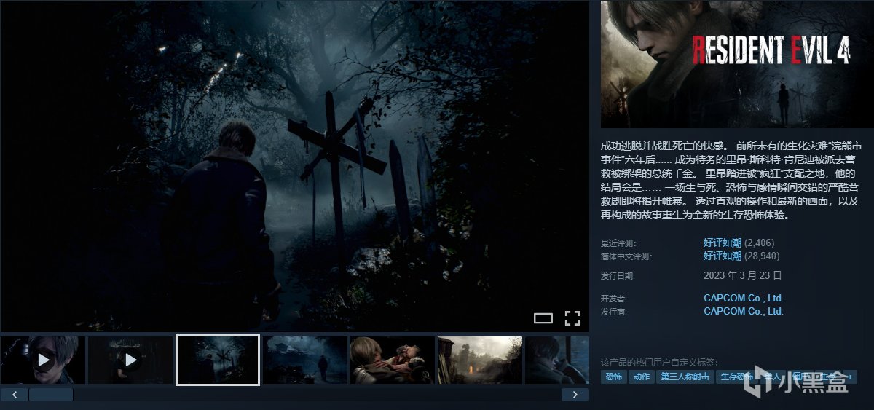This screenshot has width=874, height=410.
Task: Play the second video thumbnail
Action: (x=130, y=360)
